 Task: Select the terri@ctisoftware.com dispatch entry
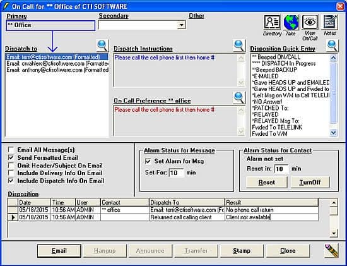57,57
